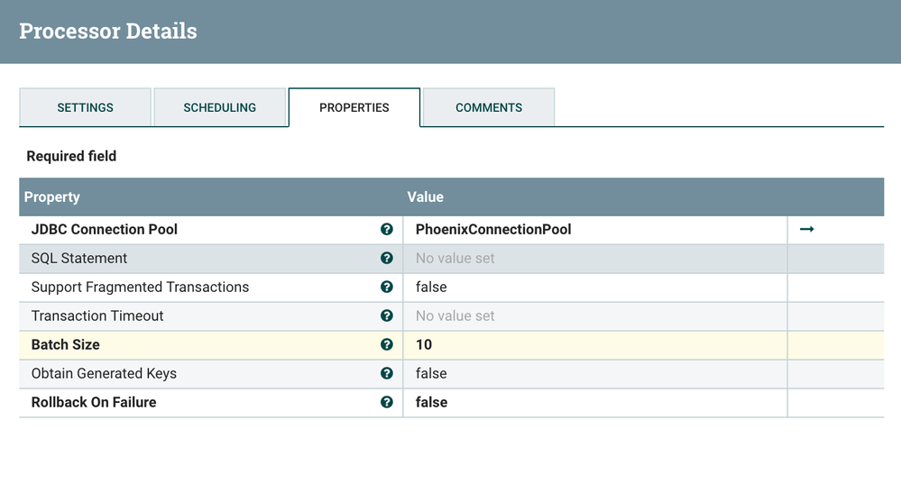The width and height of the screenshot is (901, 484).
Task: Select the Properties tab
Action: point(354,107)
